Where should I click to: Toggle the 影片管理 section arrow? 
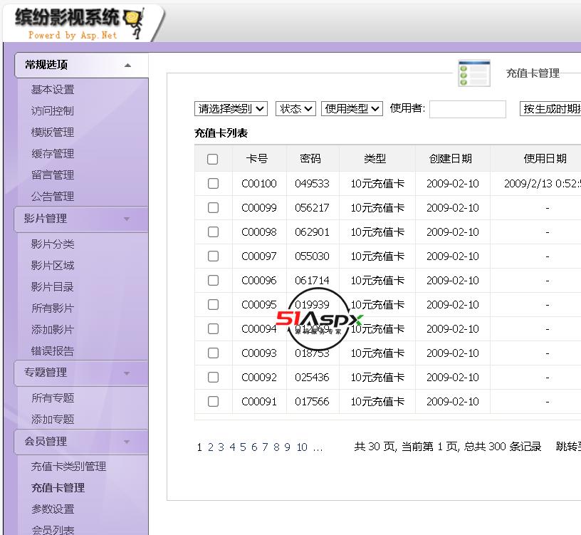click(x=127, y=219)
